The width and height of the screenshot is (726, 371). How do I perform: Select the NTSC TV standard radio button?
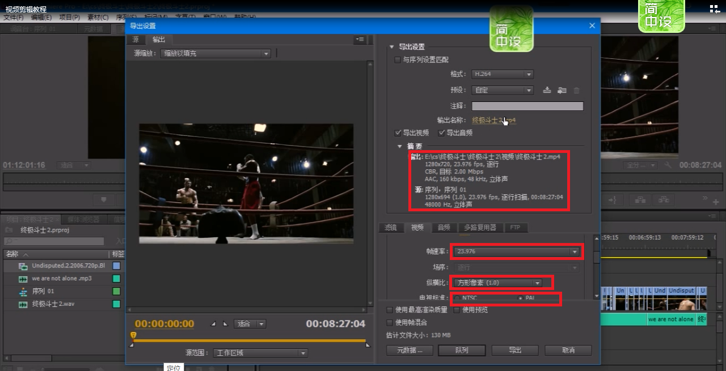(457, 298)
